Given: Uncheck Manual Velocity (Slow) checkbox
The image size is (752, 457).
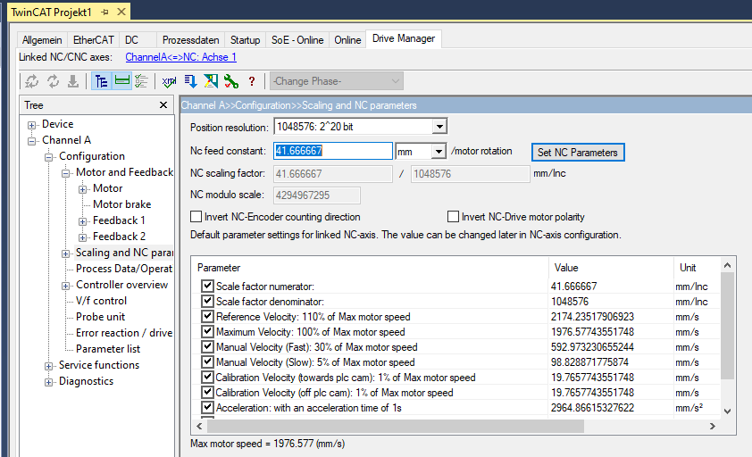Looking at the screenshot, I should (207, 362).
